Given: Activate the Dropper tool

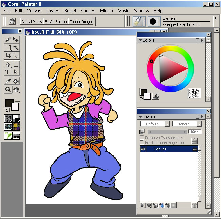Looking at the screenshot, I should click(x=8, y=81).
